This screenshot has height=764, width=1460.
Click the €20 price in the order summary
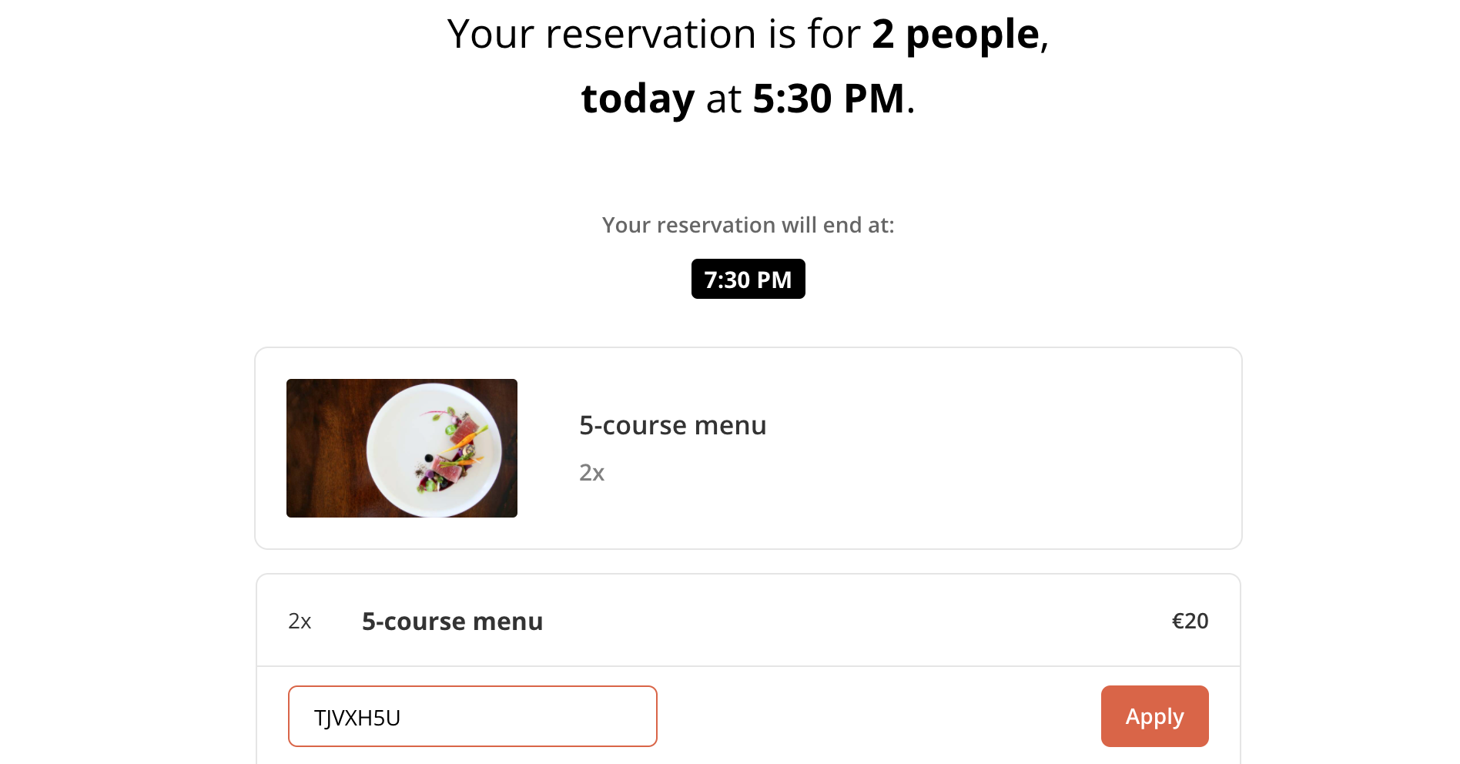point(1190,621)
